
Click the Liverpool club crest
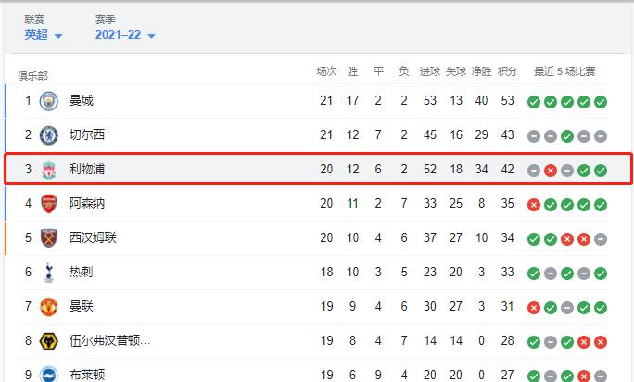click(49, 170)
